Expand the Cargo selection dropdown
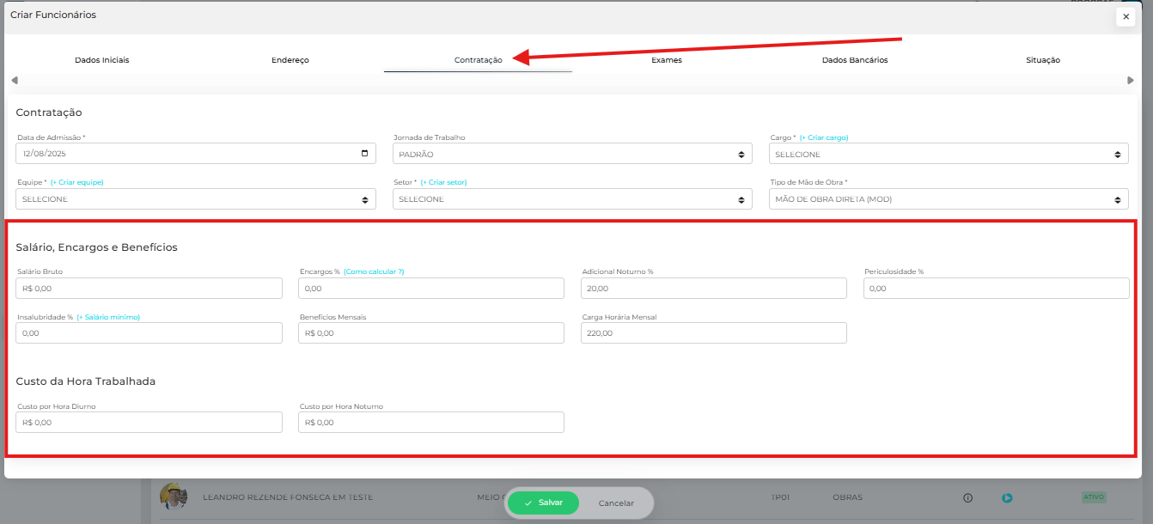 point(949,154)
